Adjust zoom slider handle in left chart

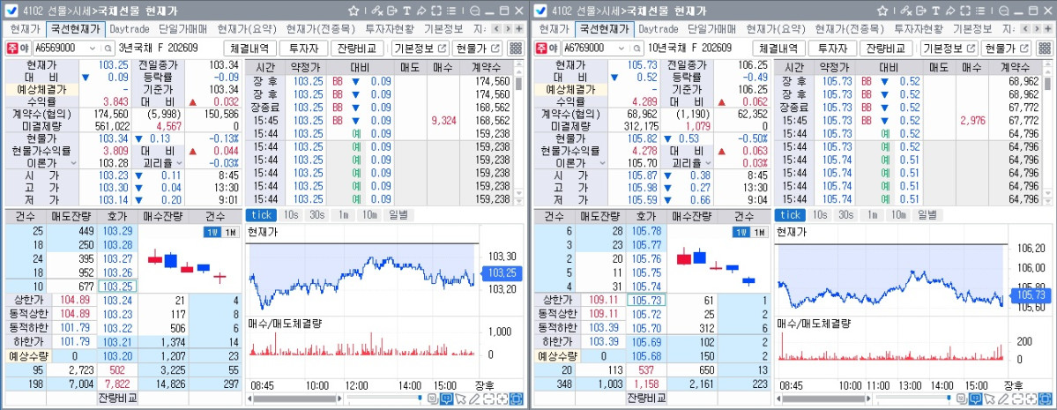(x=420, y=398)
